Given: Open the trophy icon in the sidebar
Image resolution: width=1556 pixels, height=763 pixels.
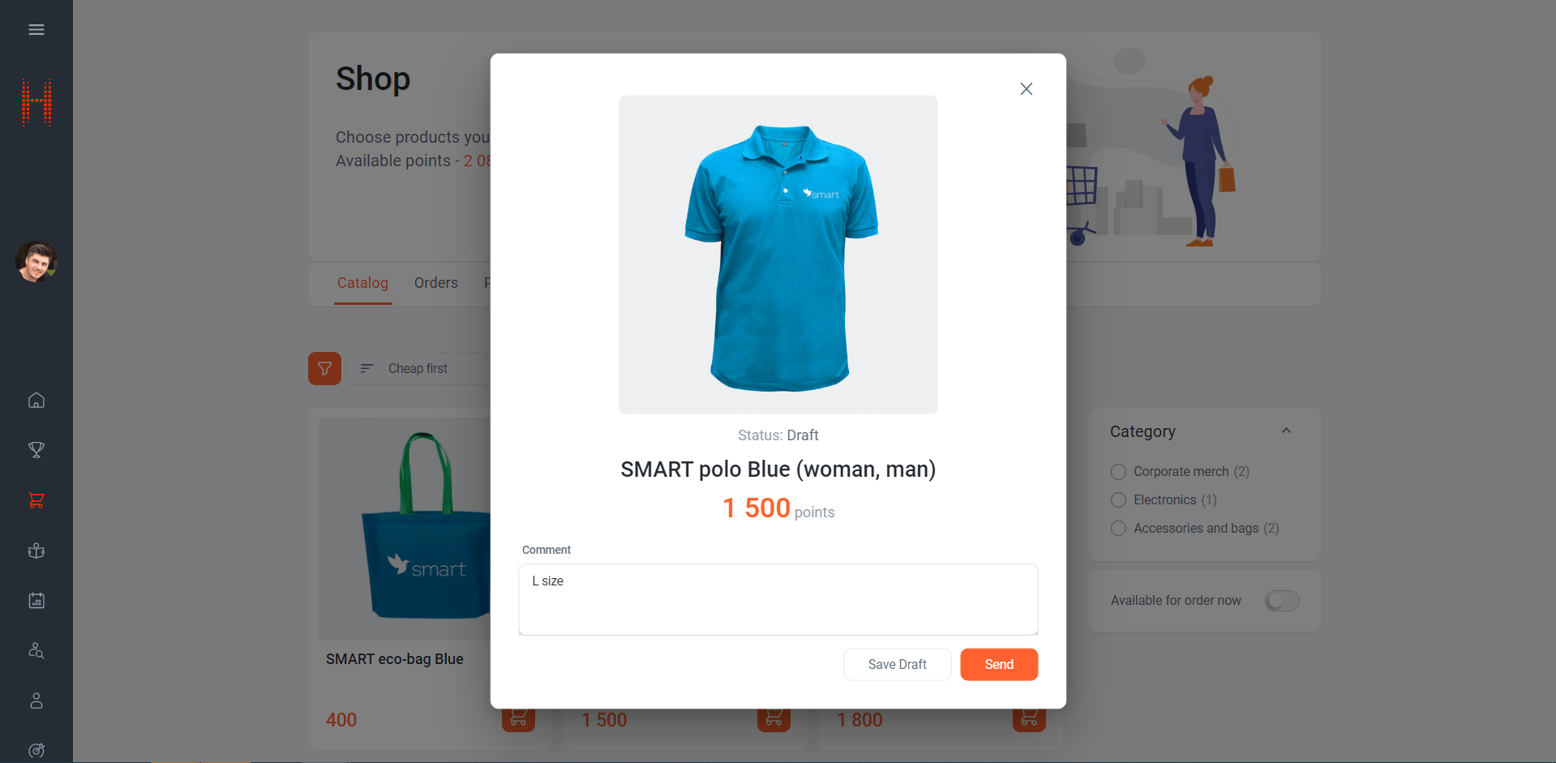Looking at the screenshot, I should tap(36, 450).
